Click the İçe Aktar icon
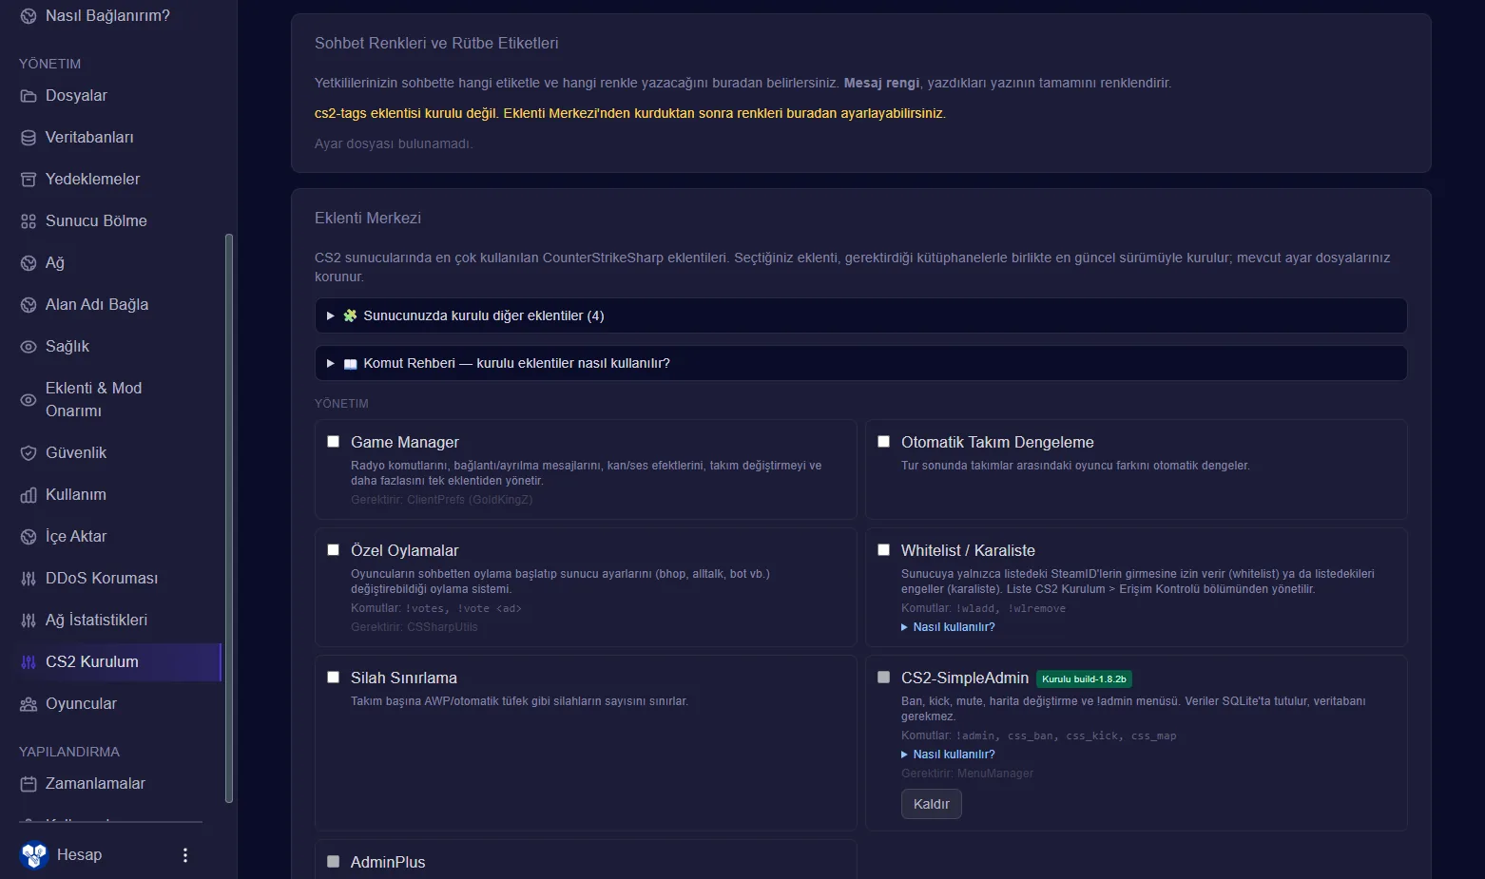The image size is (1485, 879). 29,537
